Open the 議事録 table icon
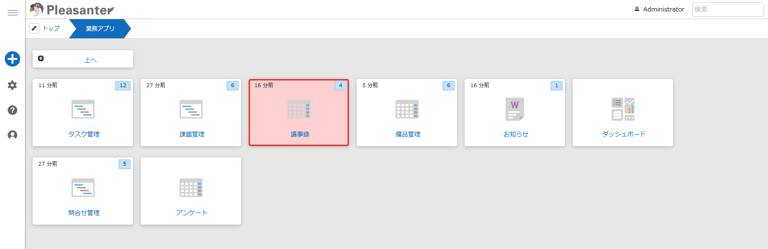The width and height of the screenshot is (768, 249). coord(299,109)
